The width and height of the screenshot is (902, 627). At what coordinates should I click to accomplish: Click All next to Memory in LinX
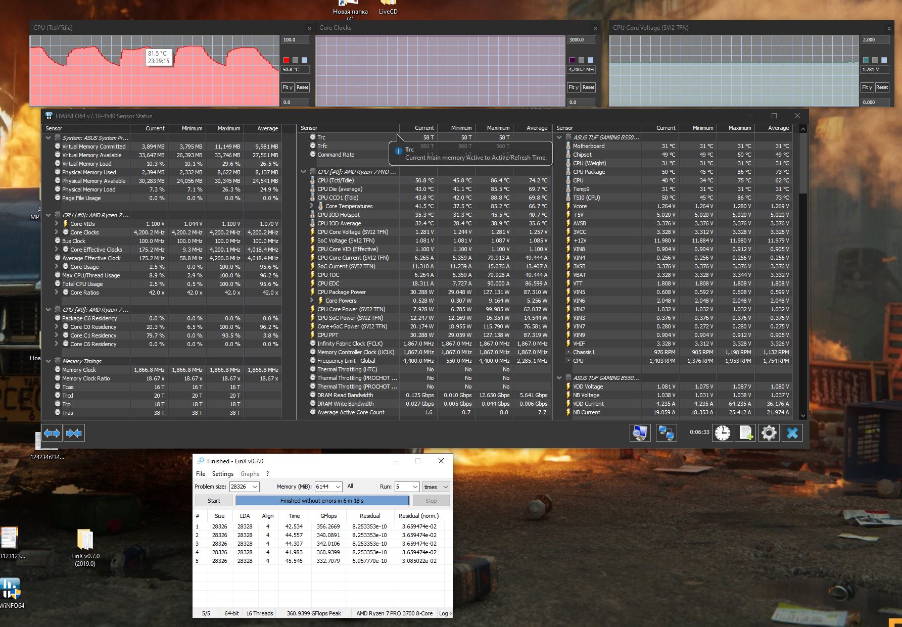(x=350, y=486)
